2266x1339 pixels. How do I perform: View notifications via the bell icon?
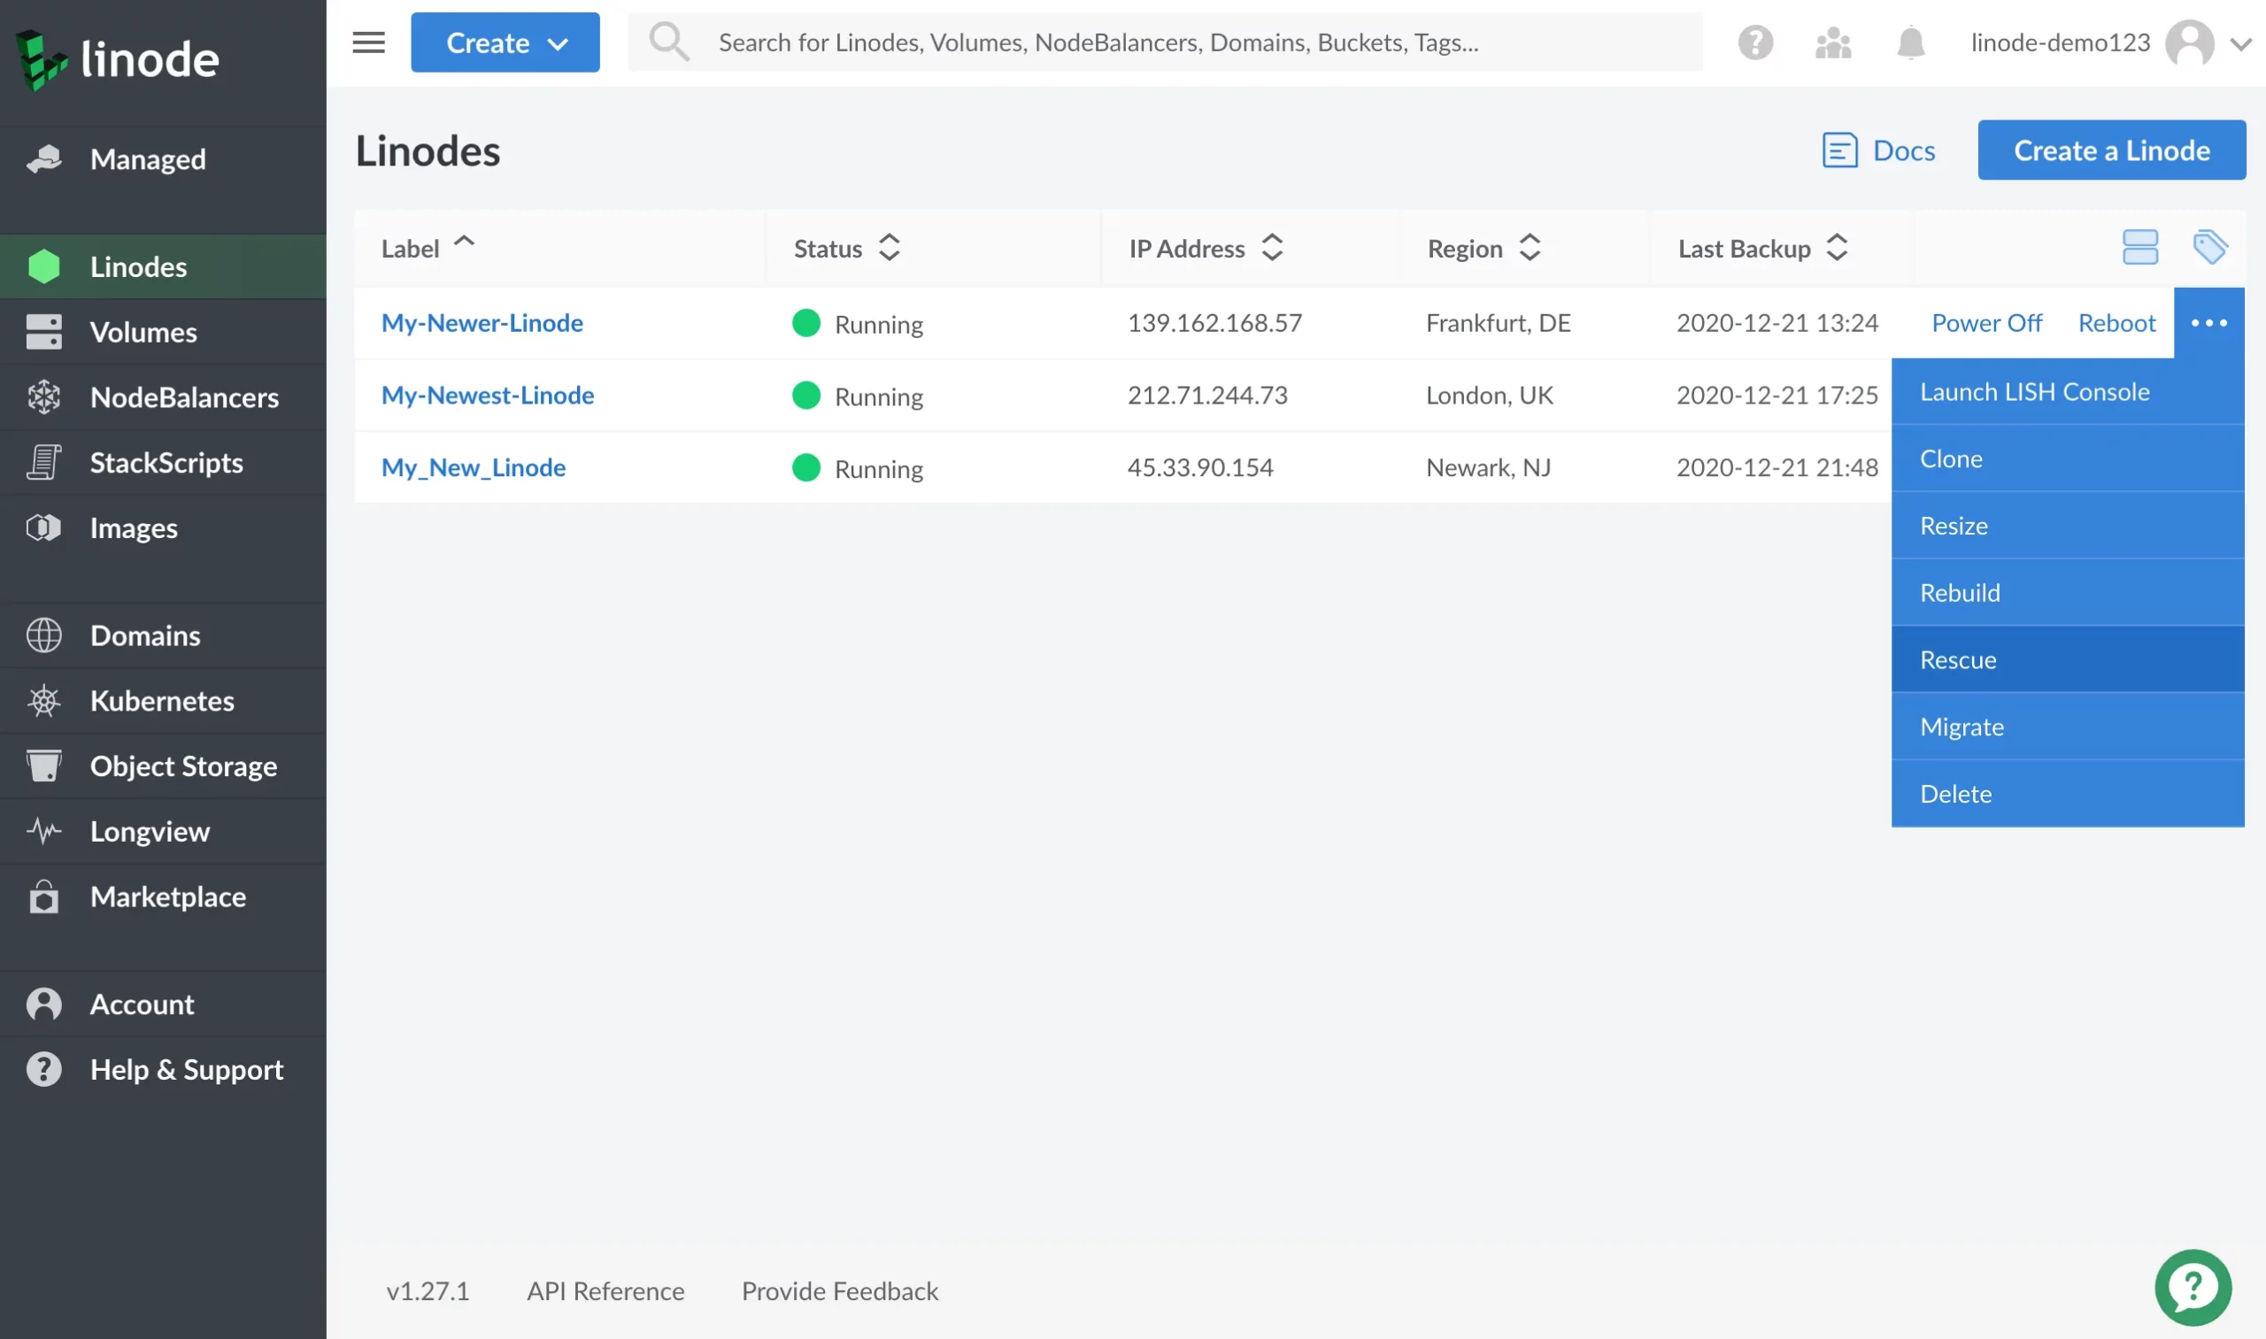coord(1911,42)
